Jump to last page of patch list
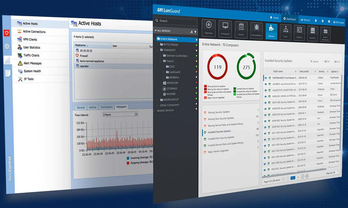The height and width of the screenshot is (208, 348). [x=307, y=176]
